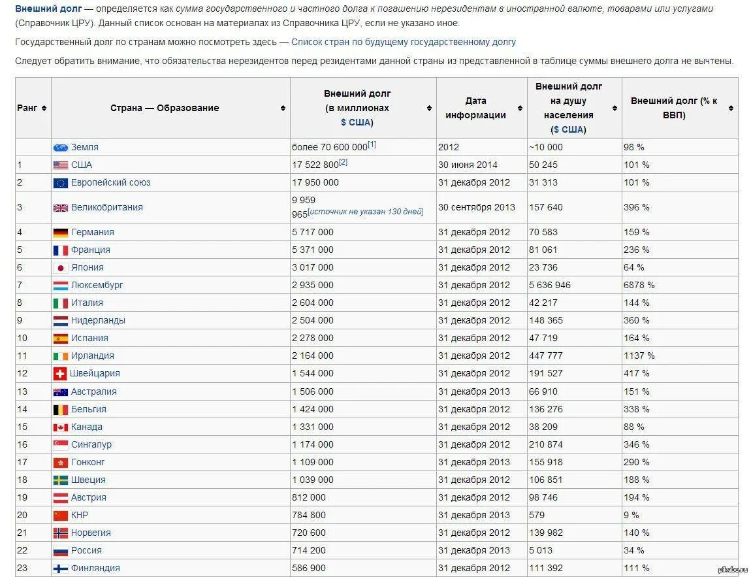Click the Earth globe icon beside Земля
Viewport: 751px width, 577px height.
(x=61, y=148)
